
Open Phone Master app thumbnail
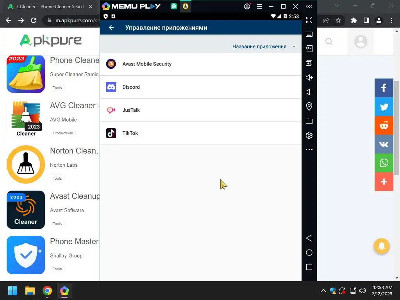(26, 255)
